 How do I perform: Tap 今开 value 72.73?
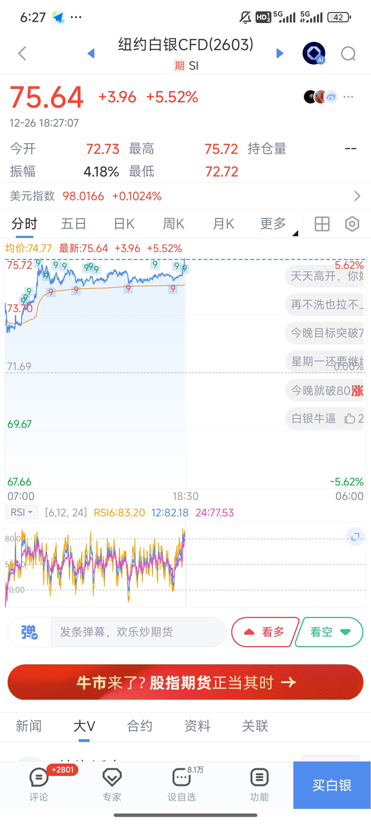coord(102,149)
